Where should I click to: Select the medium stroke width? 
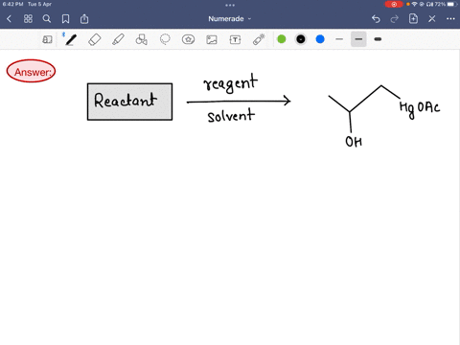pos(358,39)
